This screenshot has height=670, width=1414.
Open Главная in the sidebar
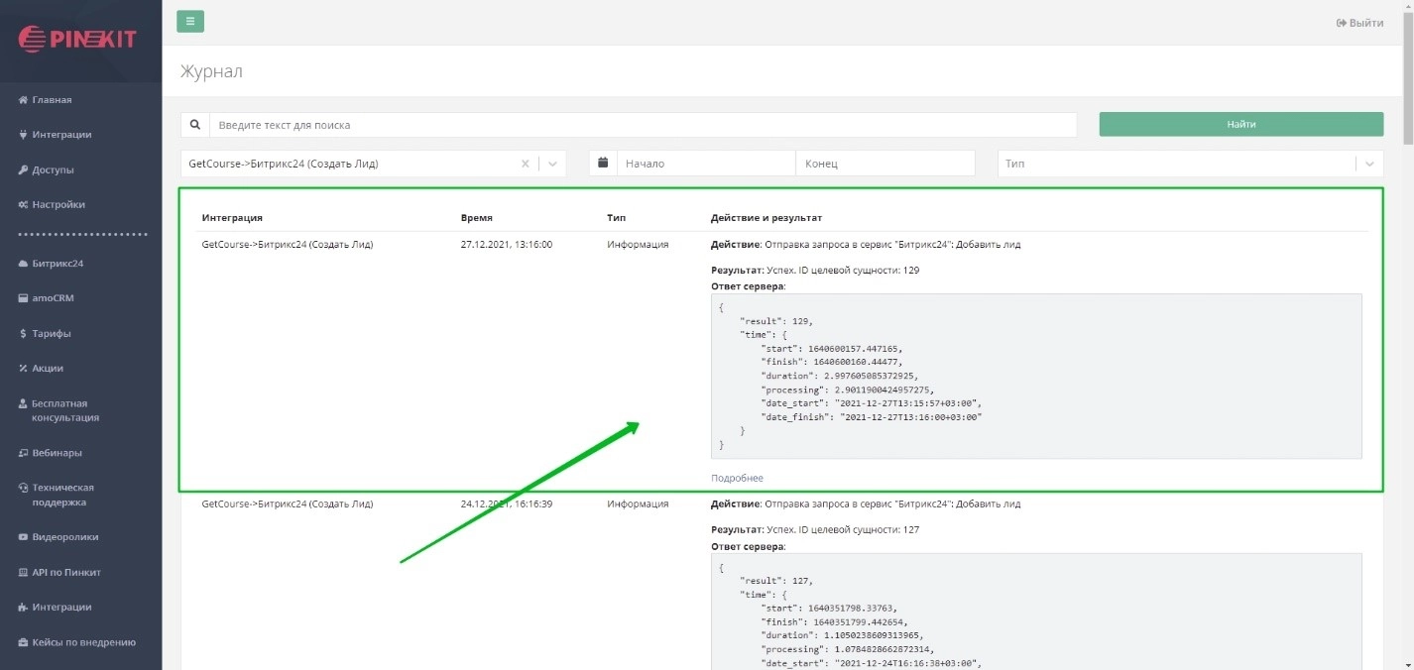(52, 100)
